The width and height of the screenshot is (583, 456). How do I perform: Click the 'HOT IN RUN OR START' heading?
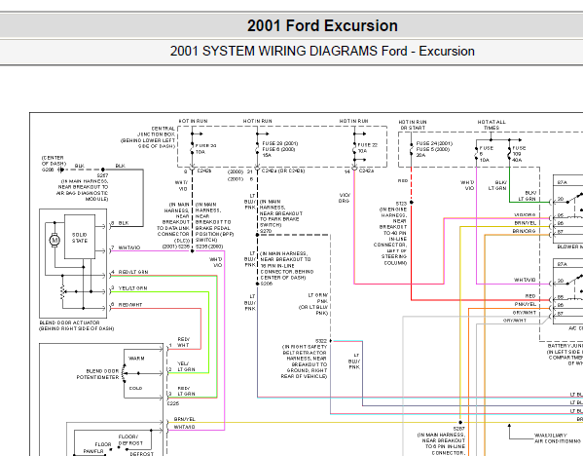[413, 125]
